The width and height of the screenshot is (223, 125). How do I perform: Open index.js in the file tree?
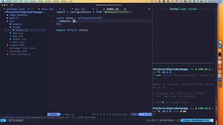(22, 30)
